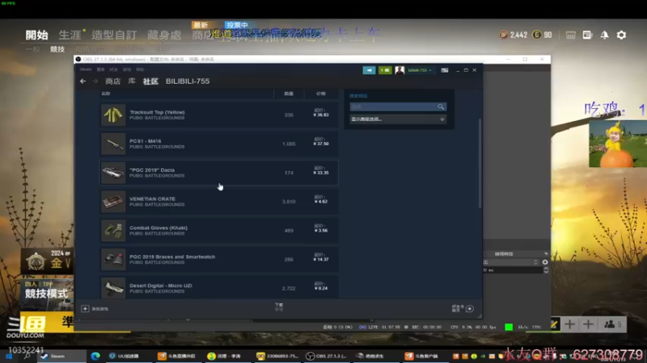Click the Braces and Smartwatch thumbnail
This screenshot has width=647, height=363.
tap(113, 259)
